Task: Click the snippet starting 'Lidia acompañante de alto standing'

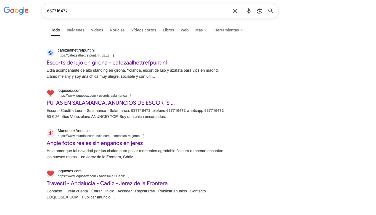Action: click(x=133, y=73)
